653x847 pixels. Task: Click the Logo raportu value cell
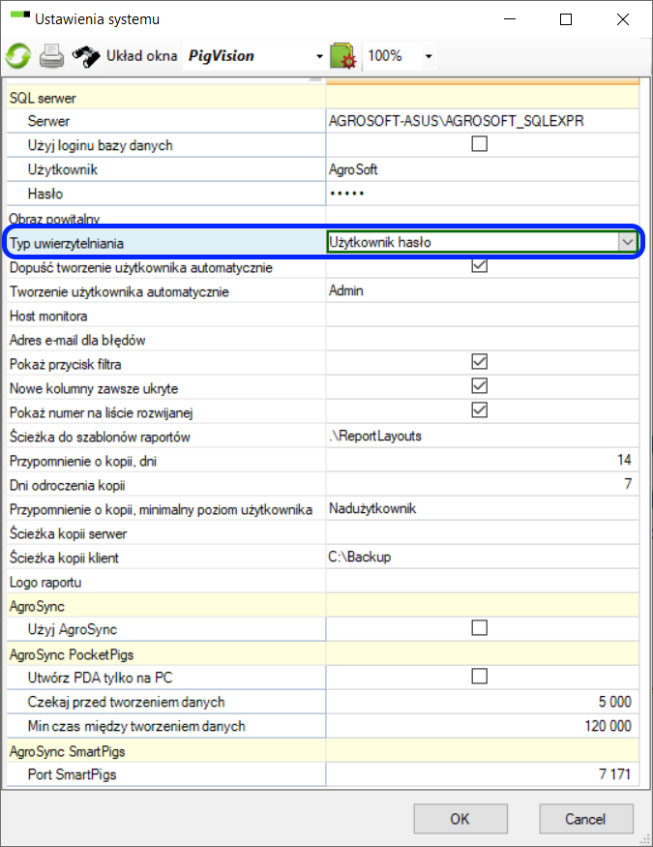click(483, 581)
